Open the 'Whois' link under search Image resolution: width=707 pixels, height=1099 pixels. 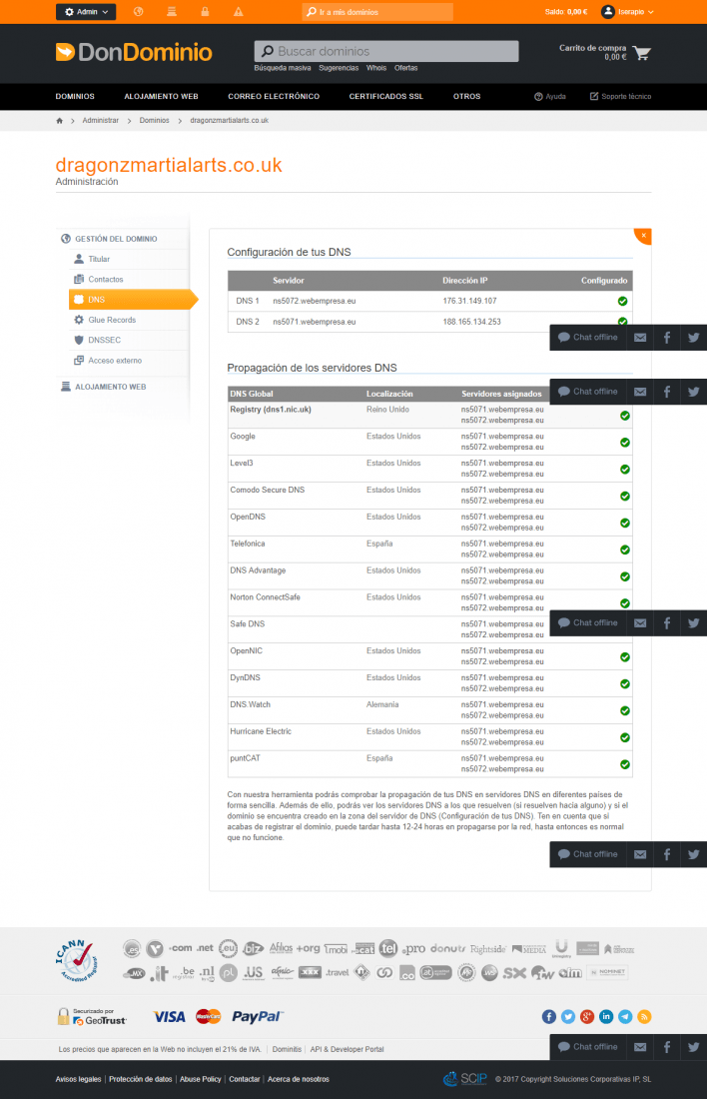[376, 68]
